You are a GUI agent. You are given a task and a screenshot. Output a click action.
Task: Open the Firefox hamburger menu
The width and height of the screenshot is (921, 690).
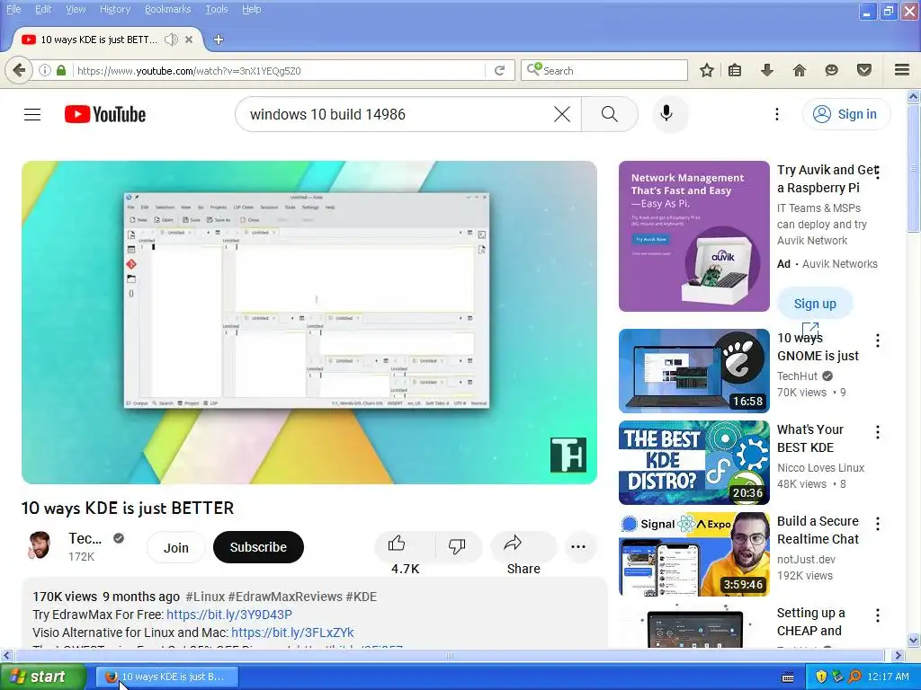click(902, 70)
